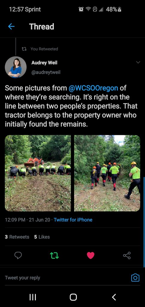
Task: Tap the Tweet your reply field
Action: tap(66, 278)
